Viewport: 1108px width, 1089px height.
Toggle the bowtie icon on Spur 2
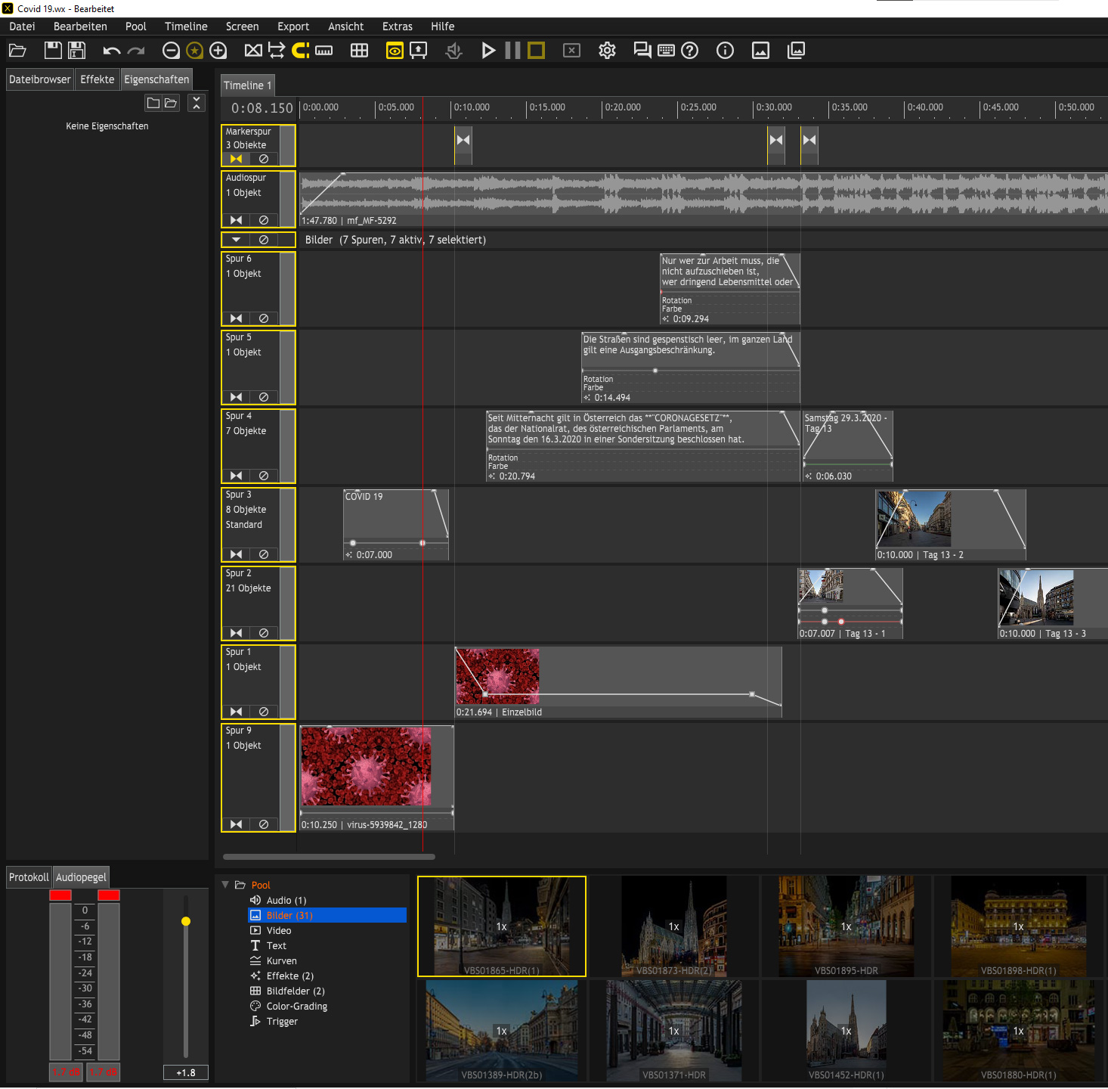(237, 633)
